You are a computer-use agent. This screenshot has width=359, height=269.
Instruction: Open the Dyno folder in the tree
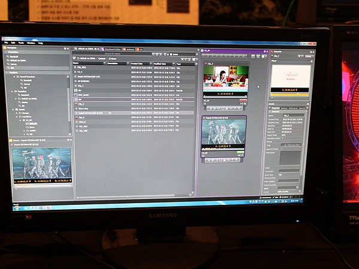coord(31,127)
